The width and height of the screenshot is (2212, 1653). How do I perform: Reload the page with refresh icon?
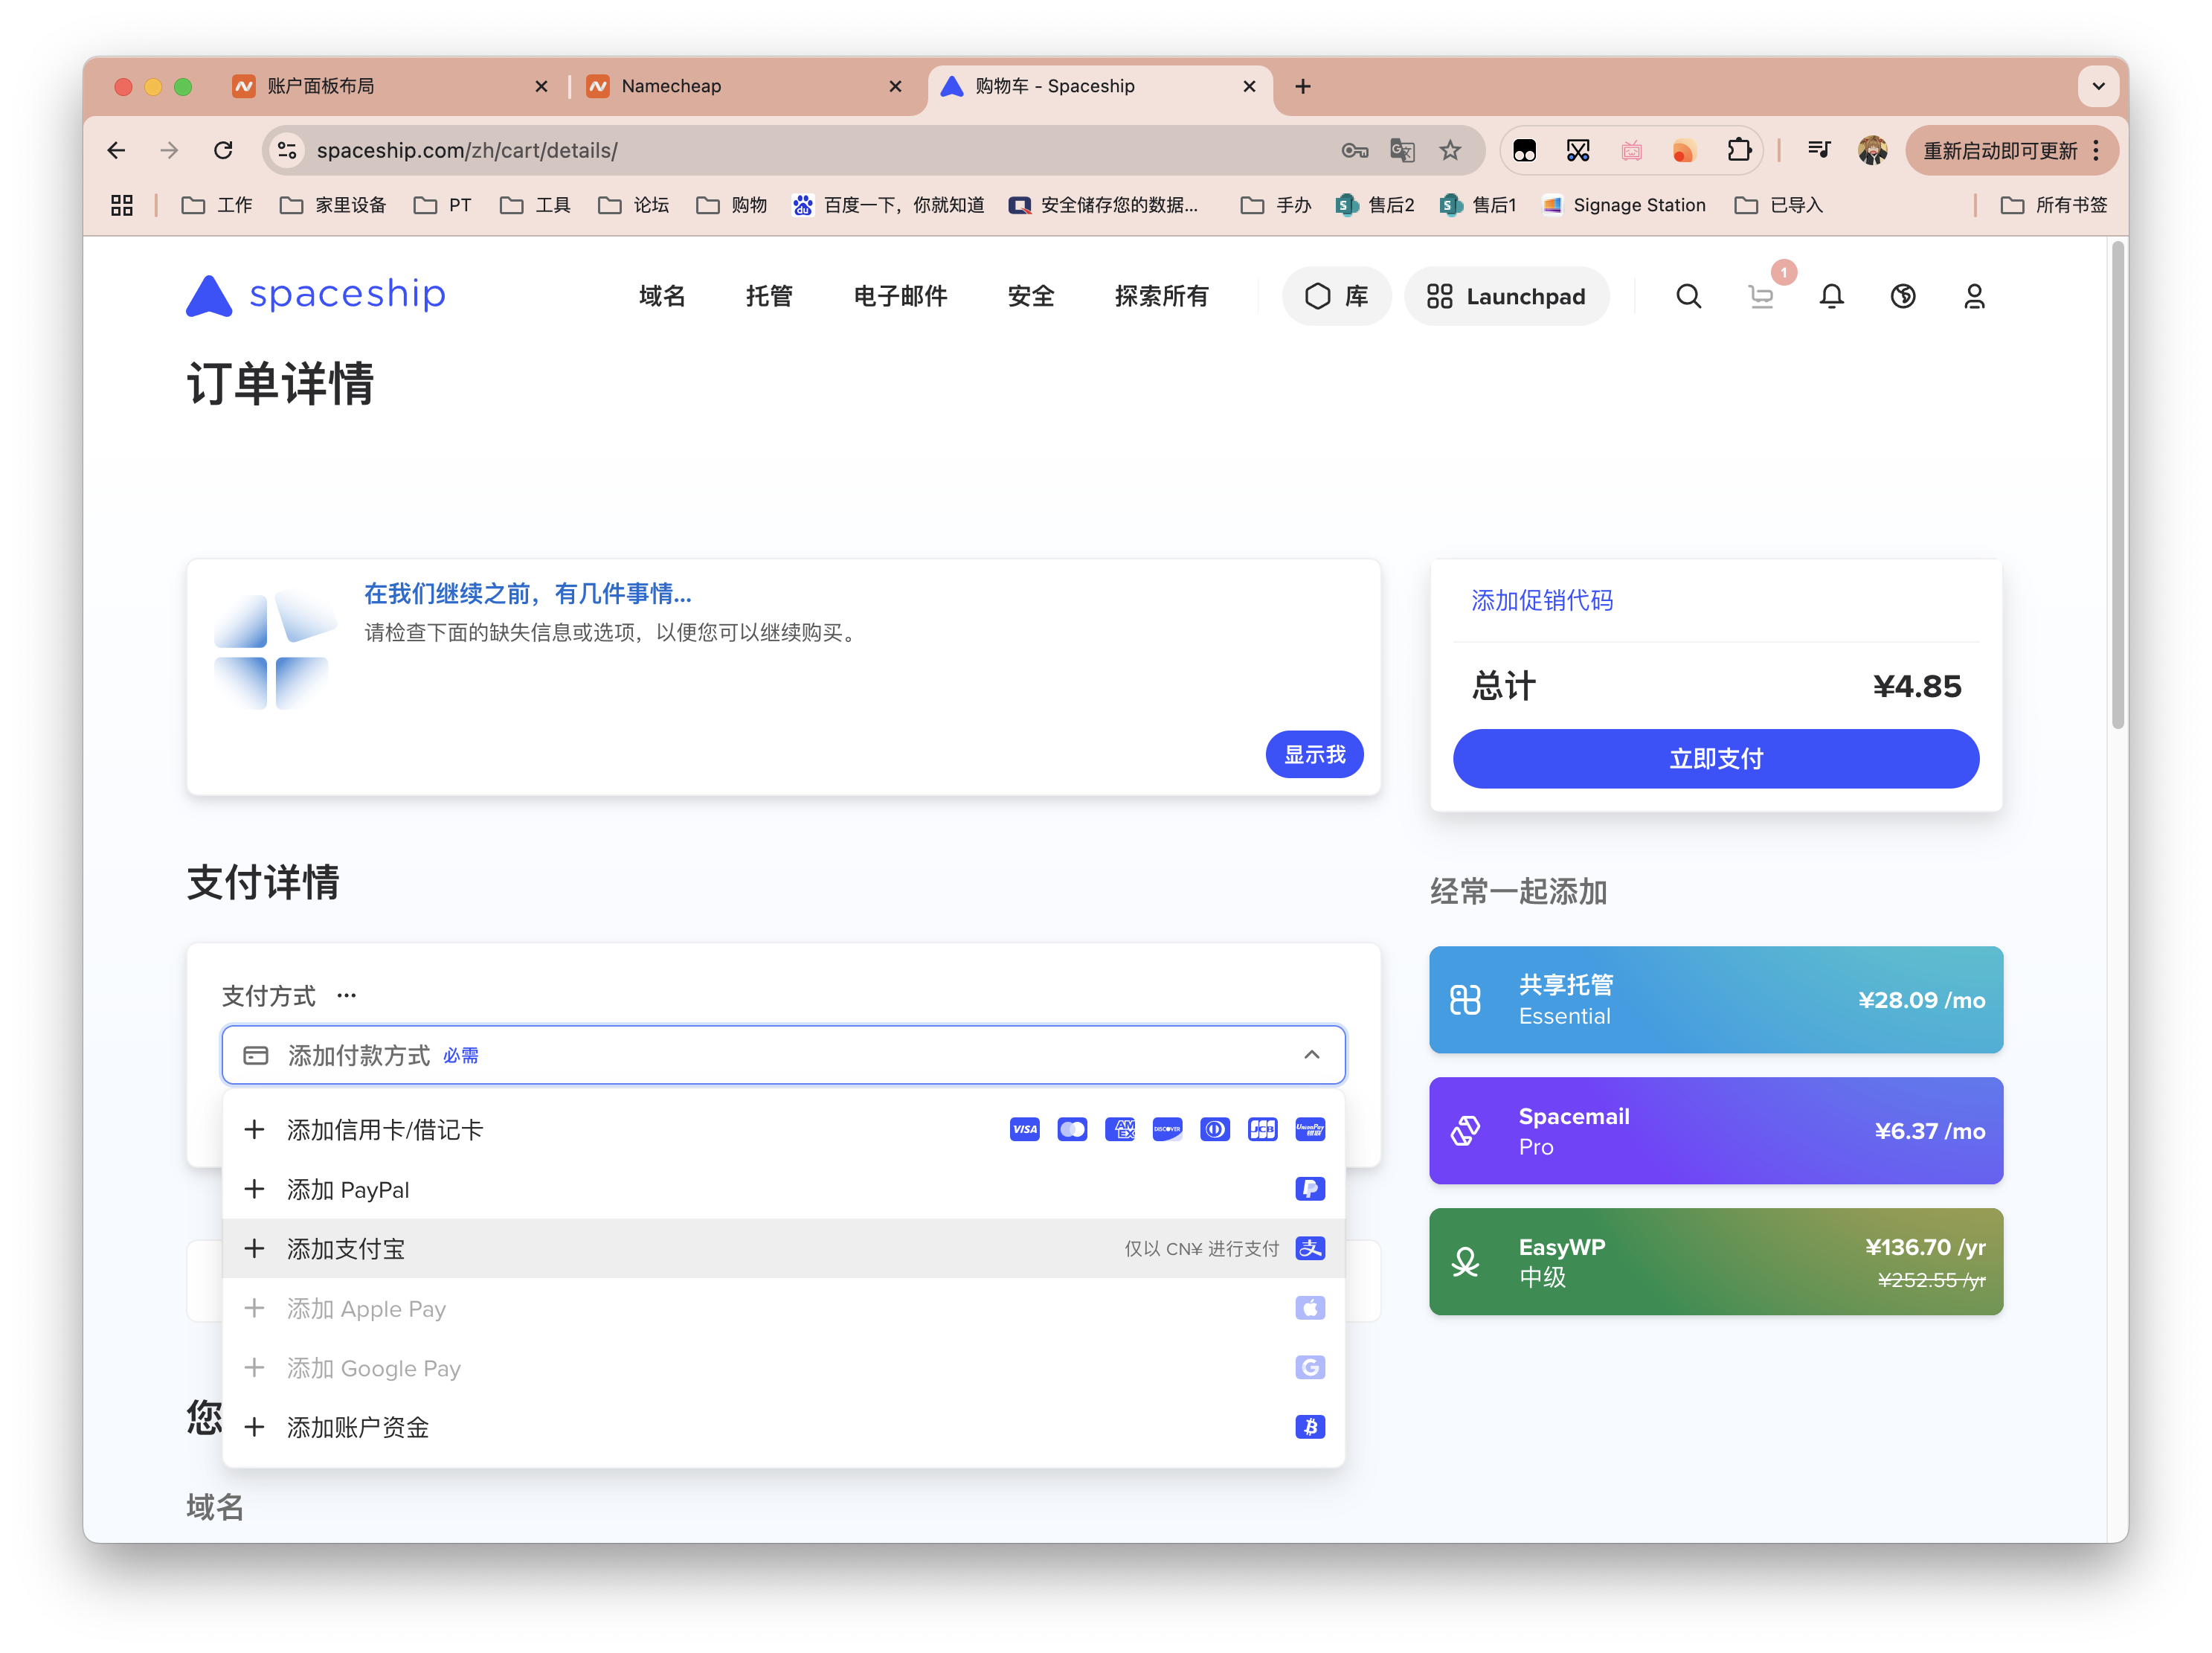pos(223,150)
